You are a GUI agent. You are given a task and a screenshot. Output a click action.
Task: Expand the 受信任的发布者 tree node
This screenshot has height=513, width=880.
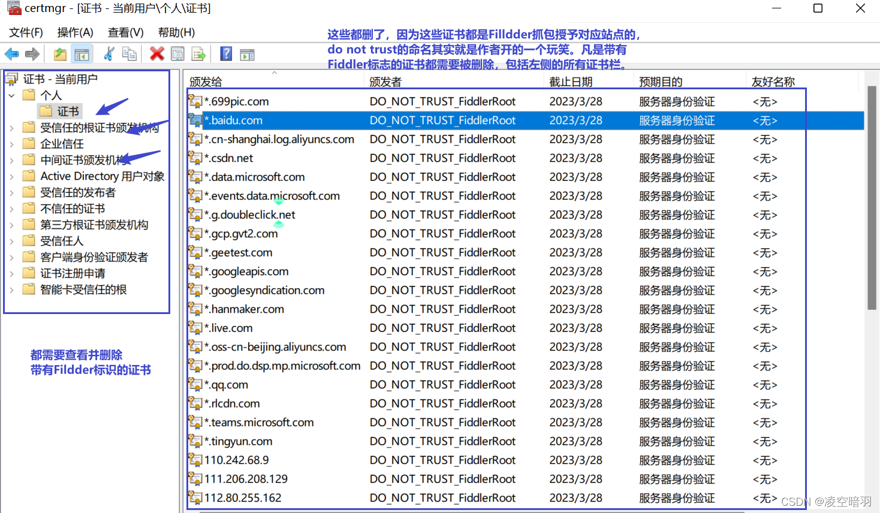tap(11, 192)
